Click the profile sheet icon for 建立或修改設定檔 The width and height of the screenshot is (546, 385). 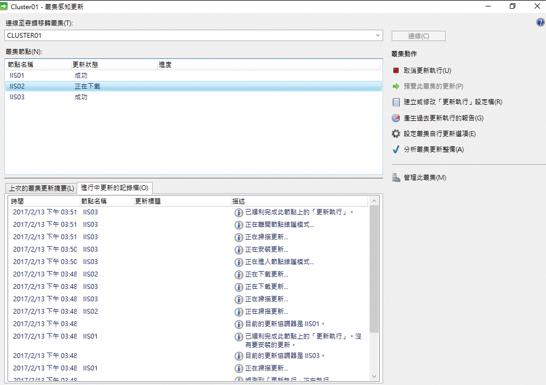pos(396,102)
